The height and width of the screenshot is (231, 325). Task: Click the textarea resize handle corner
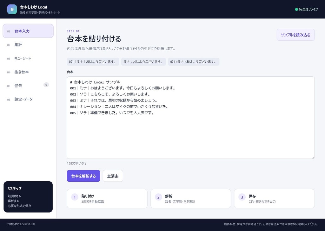coord(313,157)
